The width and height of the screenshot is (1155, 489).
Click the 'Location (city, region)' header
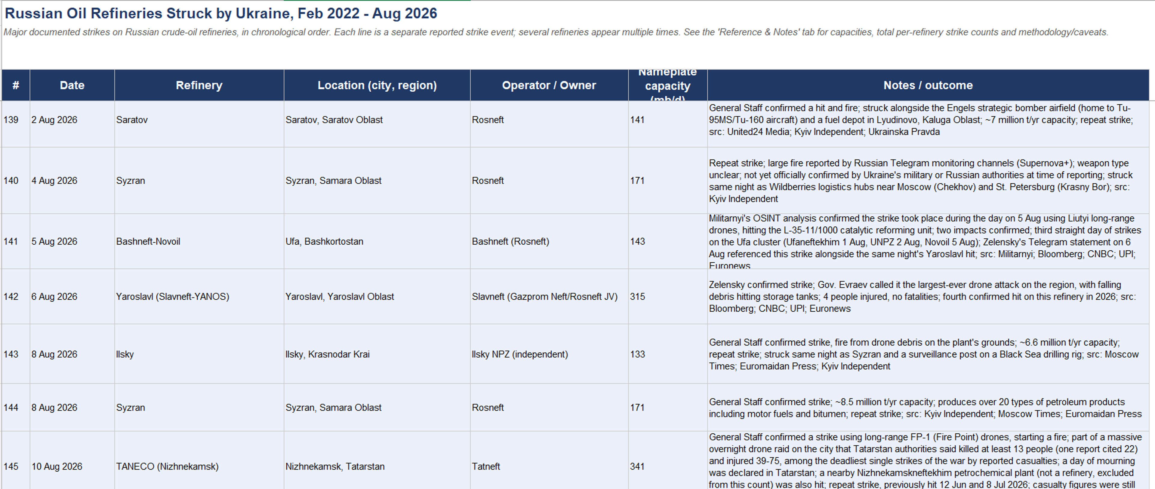point(377,85)
